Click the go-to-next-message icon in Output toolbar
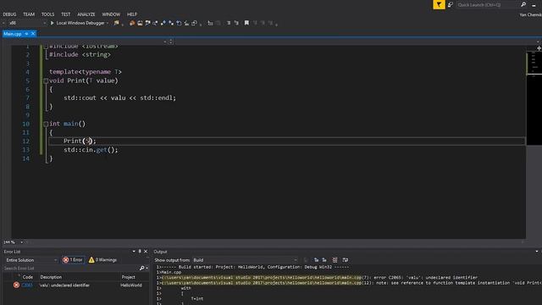Viewport: 542px width, 305px height. [x=324, y=260]
